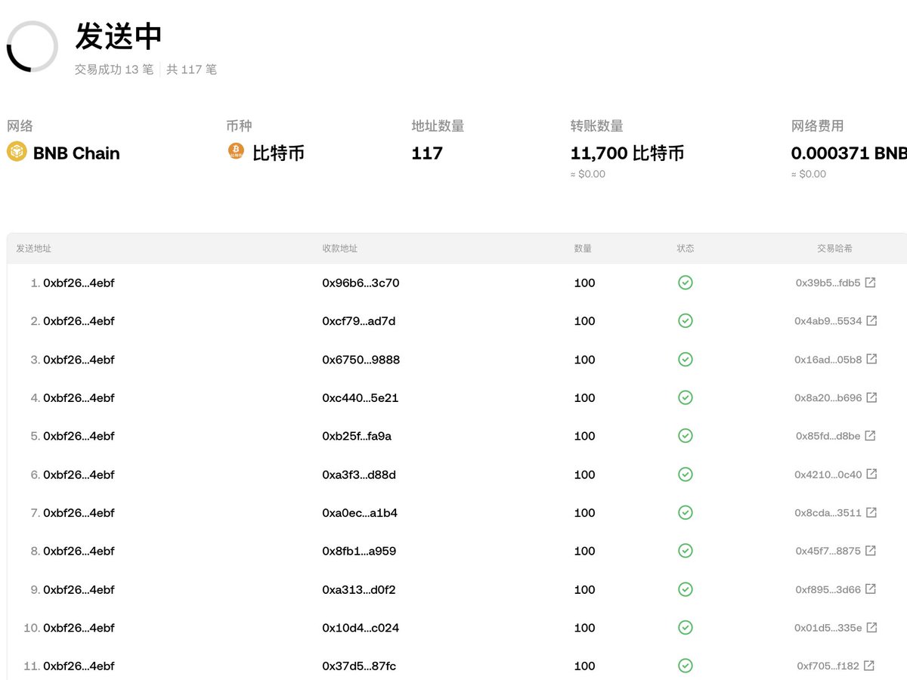Click the green success checkmark on row 1
This screenshot has width=907, height=680.
pyautogui.click(x=686, y=282)
